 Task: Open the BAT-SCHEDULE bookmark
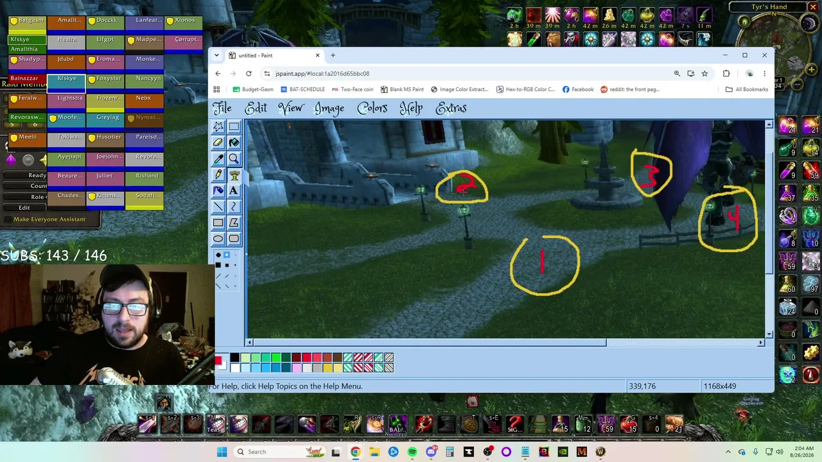pos(302,89)
